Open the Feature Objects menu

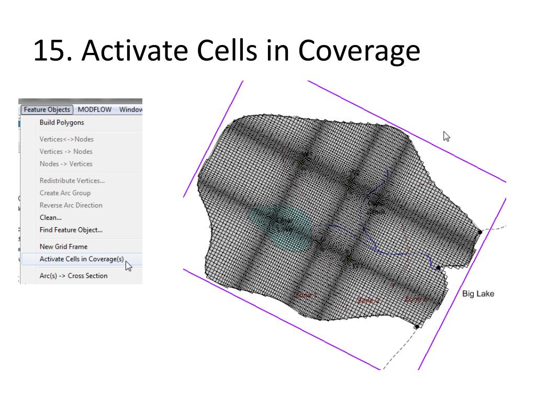point(47,110)
